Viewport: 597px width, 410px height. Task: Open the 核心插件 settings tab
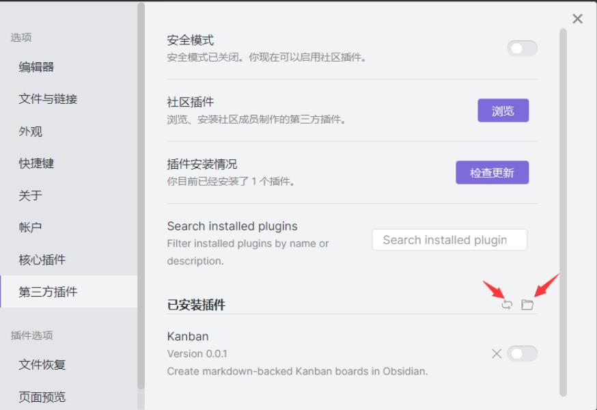pyautogui.click(x=68, y=260)
